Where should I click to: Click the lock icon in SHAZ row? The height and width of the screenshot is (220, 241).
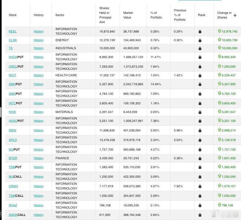pos(200,205)
